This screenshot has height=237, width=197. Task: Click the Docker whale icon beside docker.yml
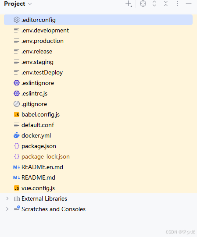click(x=17, y=135)
